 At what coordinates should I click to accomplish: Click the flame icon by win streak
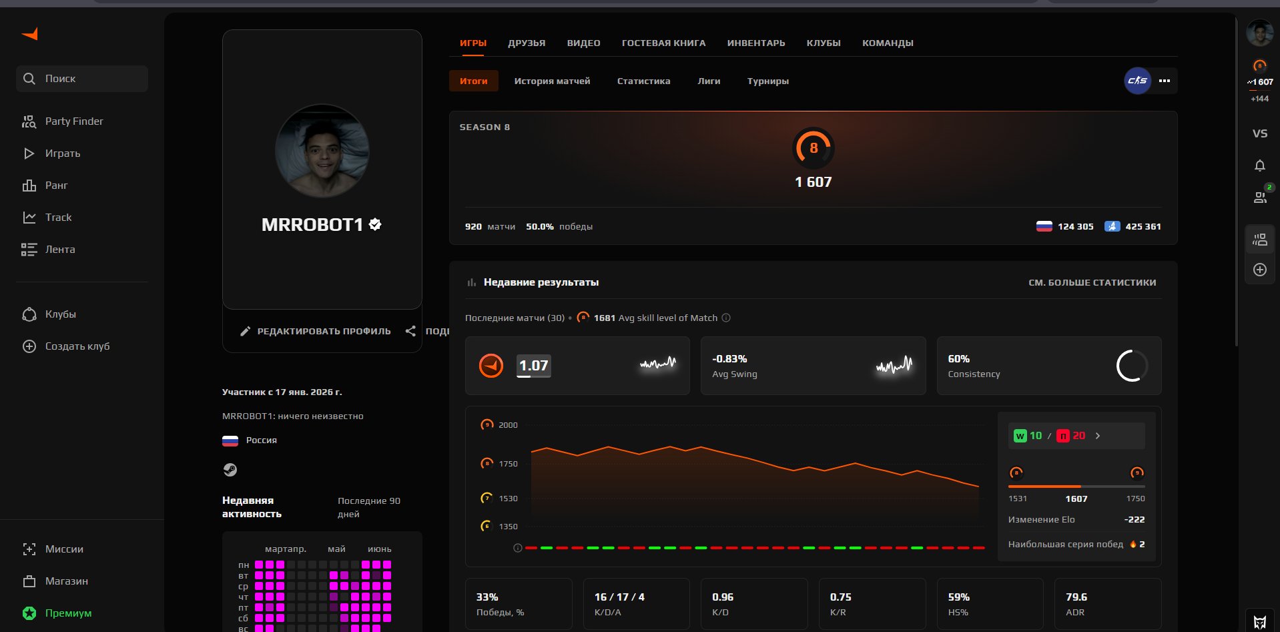1133,544
